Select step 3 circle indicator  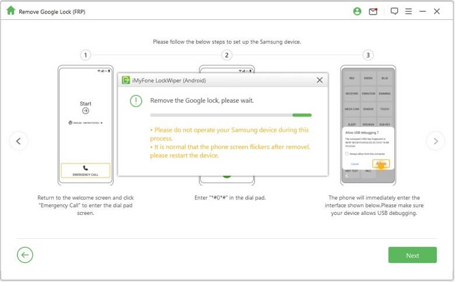click(x=367, y=55)
